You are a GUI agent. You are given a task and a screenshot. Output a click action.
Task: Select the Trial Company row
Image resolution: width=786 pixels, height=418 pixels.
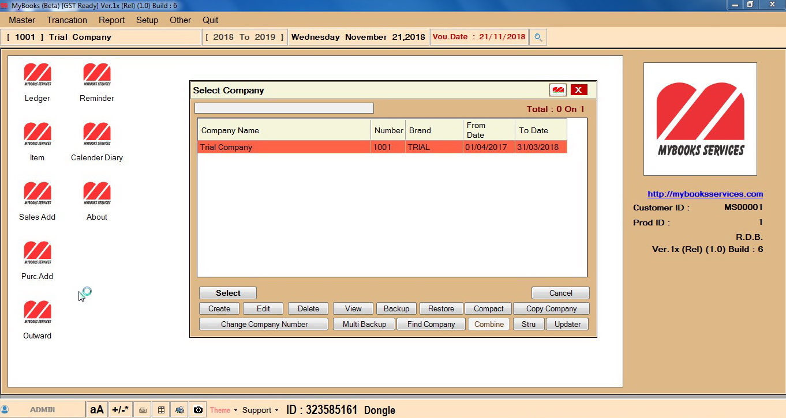click(284, 147)
